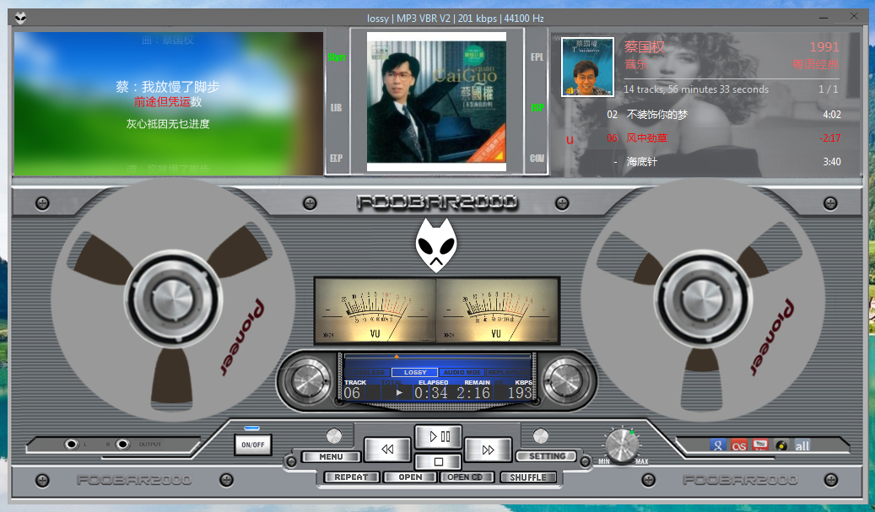Skip to previous track with rewind button
Image resolution: width=875 pixels, height=512 pixels.
click(387, 450)
